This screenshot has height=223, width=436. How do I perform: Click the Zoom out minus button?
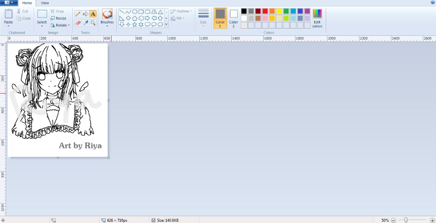coord(393,220)
